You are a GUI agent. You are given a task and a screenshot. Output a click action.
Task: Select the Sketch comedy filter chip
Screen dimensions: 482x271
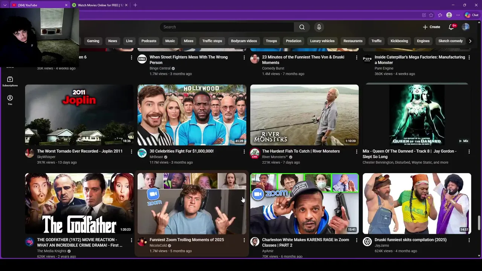(x=450, y=41)
